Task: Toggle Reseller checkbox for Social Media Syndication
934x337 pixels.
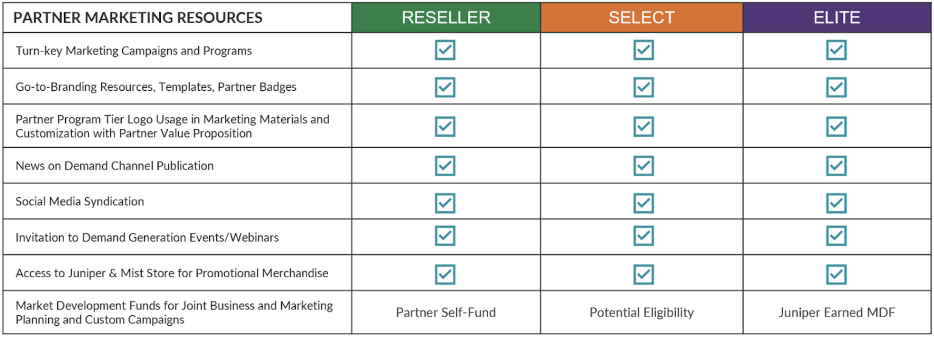Action: pyautogui.click(x=445, y=203)
